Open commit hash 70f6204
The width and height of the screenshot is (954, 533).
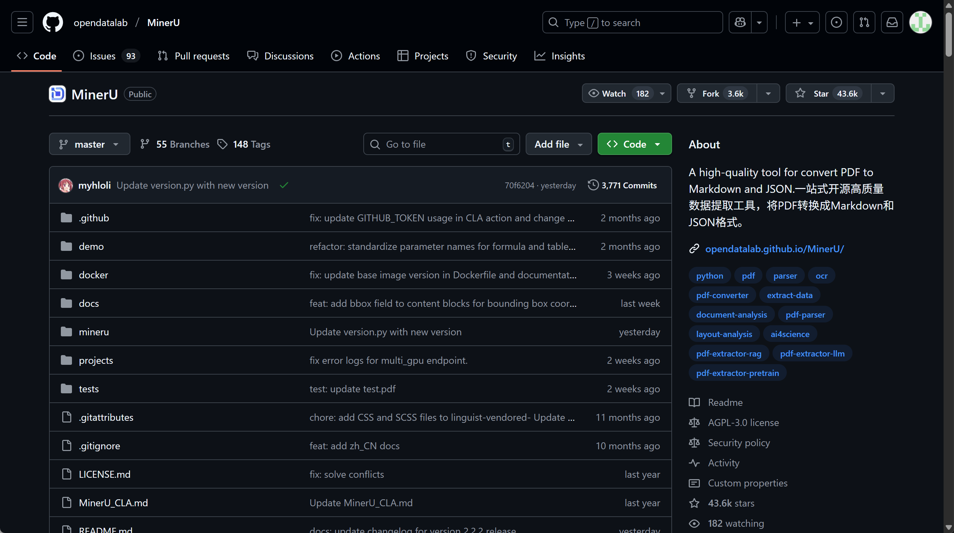click(519, 186)
